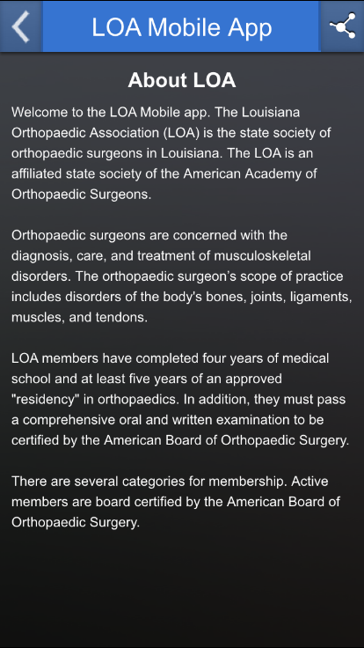Tap the LOA Mobile App title bar
This screenshot has height=648, width=364.
pos(182,27)
